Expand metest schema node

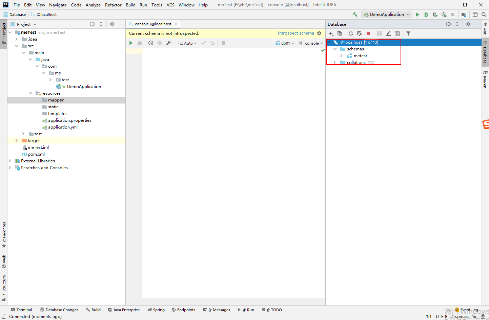click(342, 56)
